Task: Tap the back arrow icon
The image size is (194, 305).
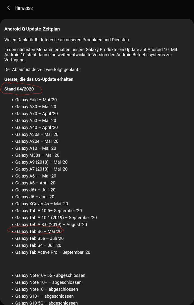Action: point(8,8)
